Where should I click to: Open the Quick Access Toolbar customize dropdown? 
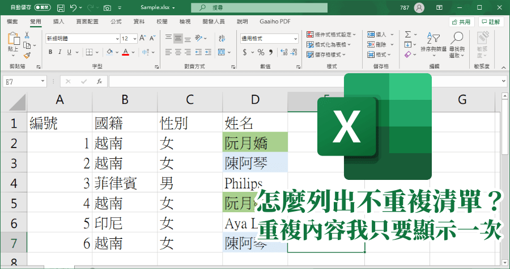120,7
